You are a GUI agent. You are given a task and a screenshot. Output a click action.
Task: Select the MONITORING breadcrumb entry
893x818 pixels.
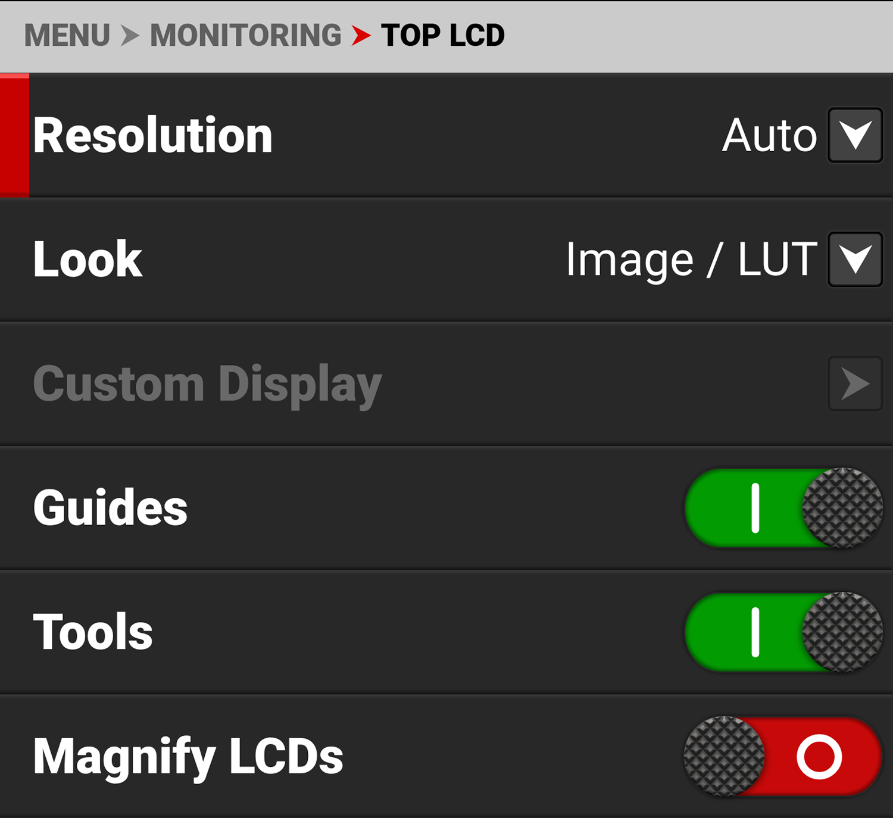tap(244, 35)
